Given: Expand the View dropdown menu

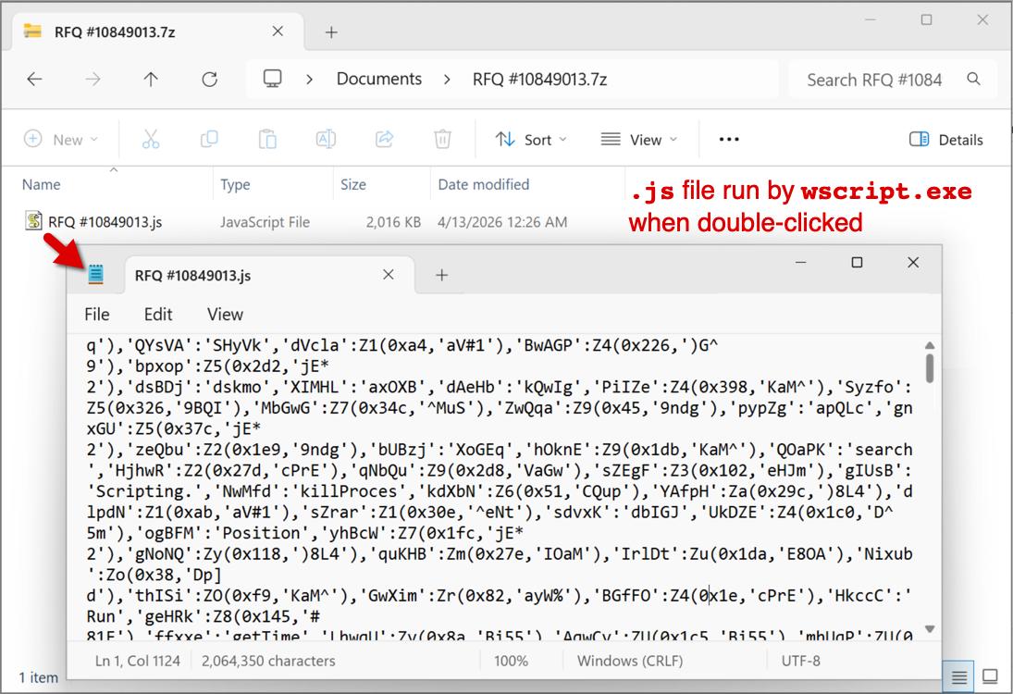Looking at the screenshot, I should click(x=638, y=140).
